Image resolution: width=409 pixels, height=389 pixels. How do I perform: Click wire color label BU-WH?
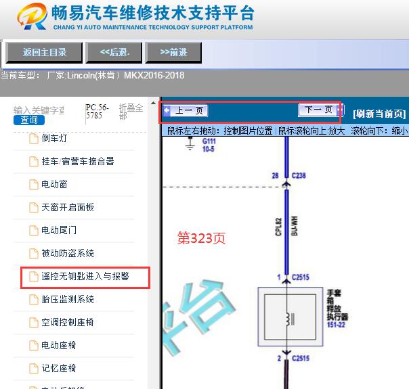coord(295,226)
